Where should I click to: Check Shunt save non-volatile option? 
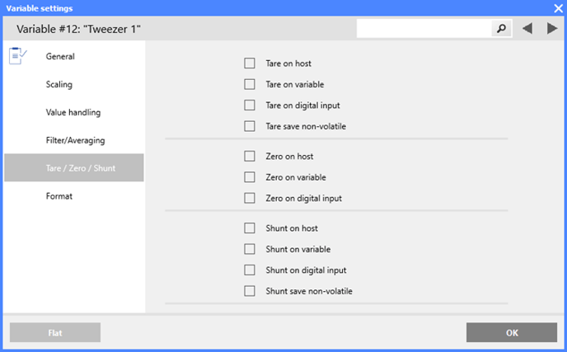coord(250,291)
